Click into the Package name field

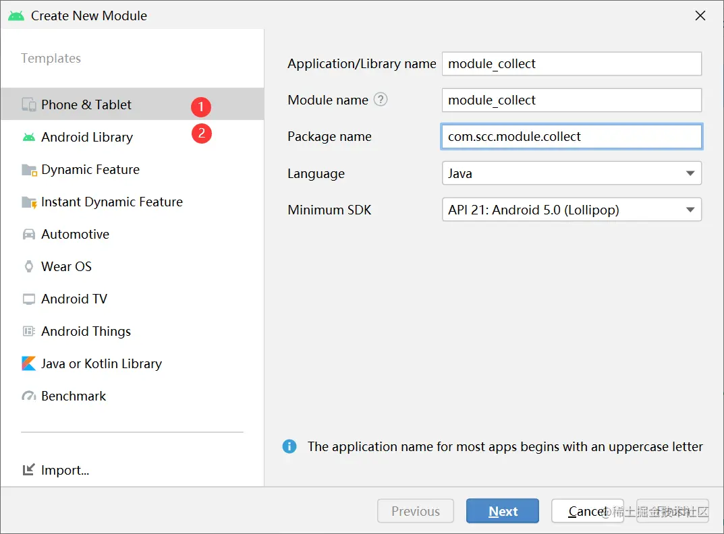[x=572, y=137]
